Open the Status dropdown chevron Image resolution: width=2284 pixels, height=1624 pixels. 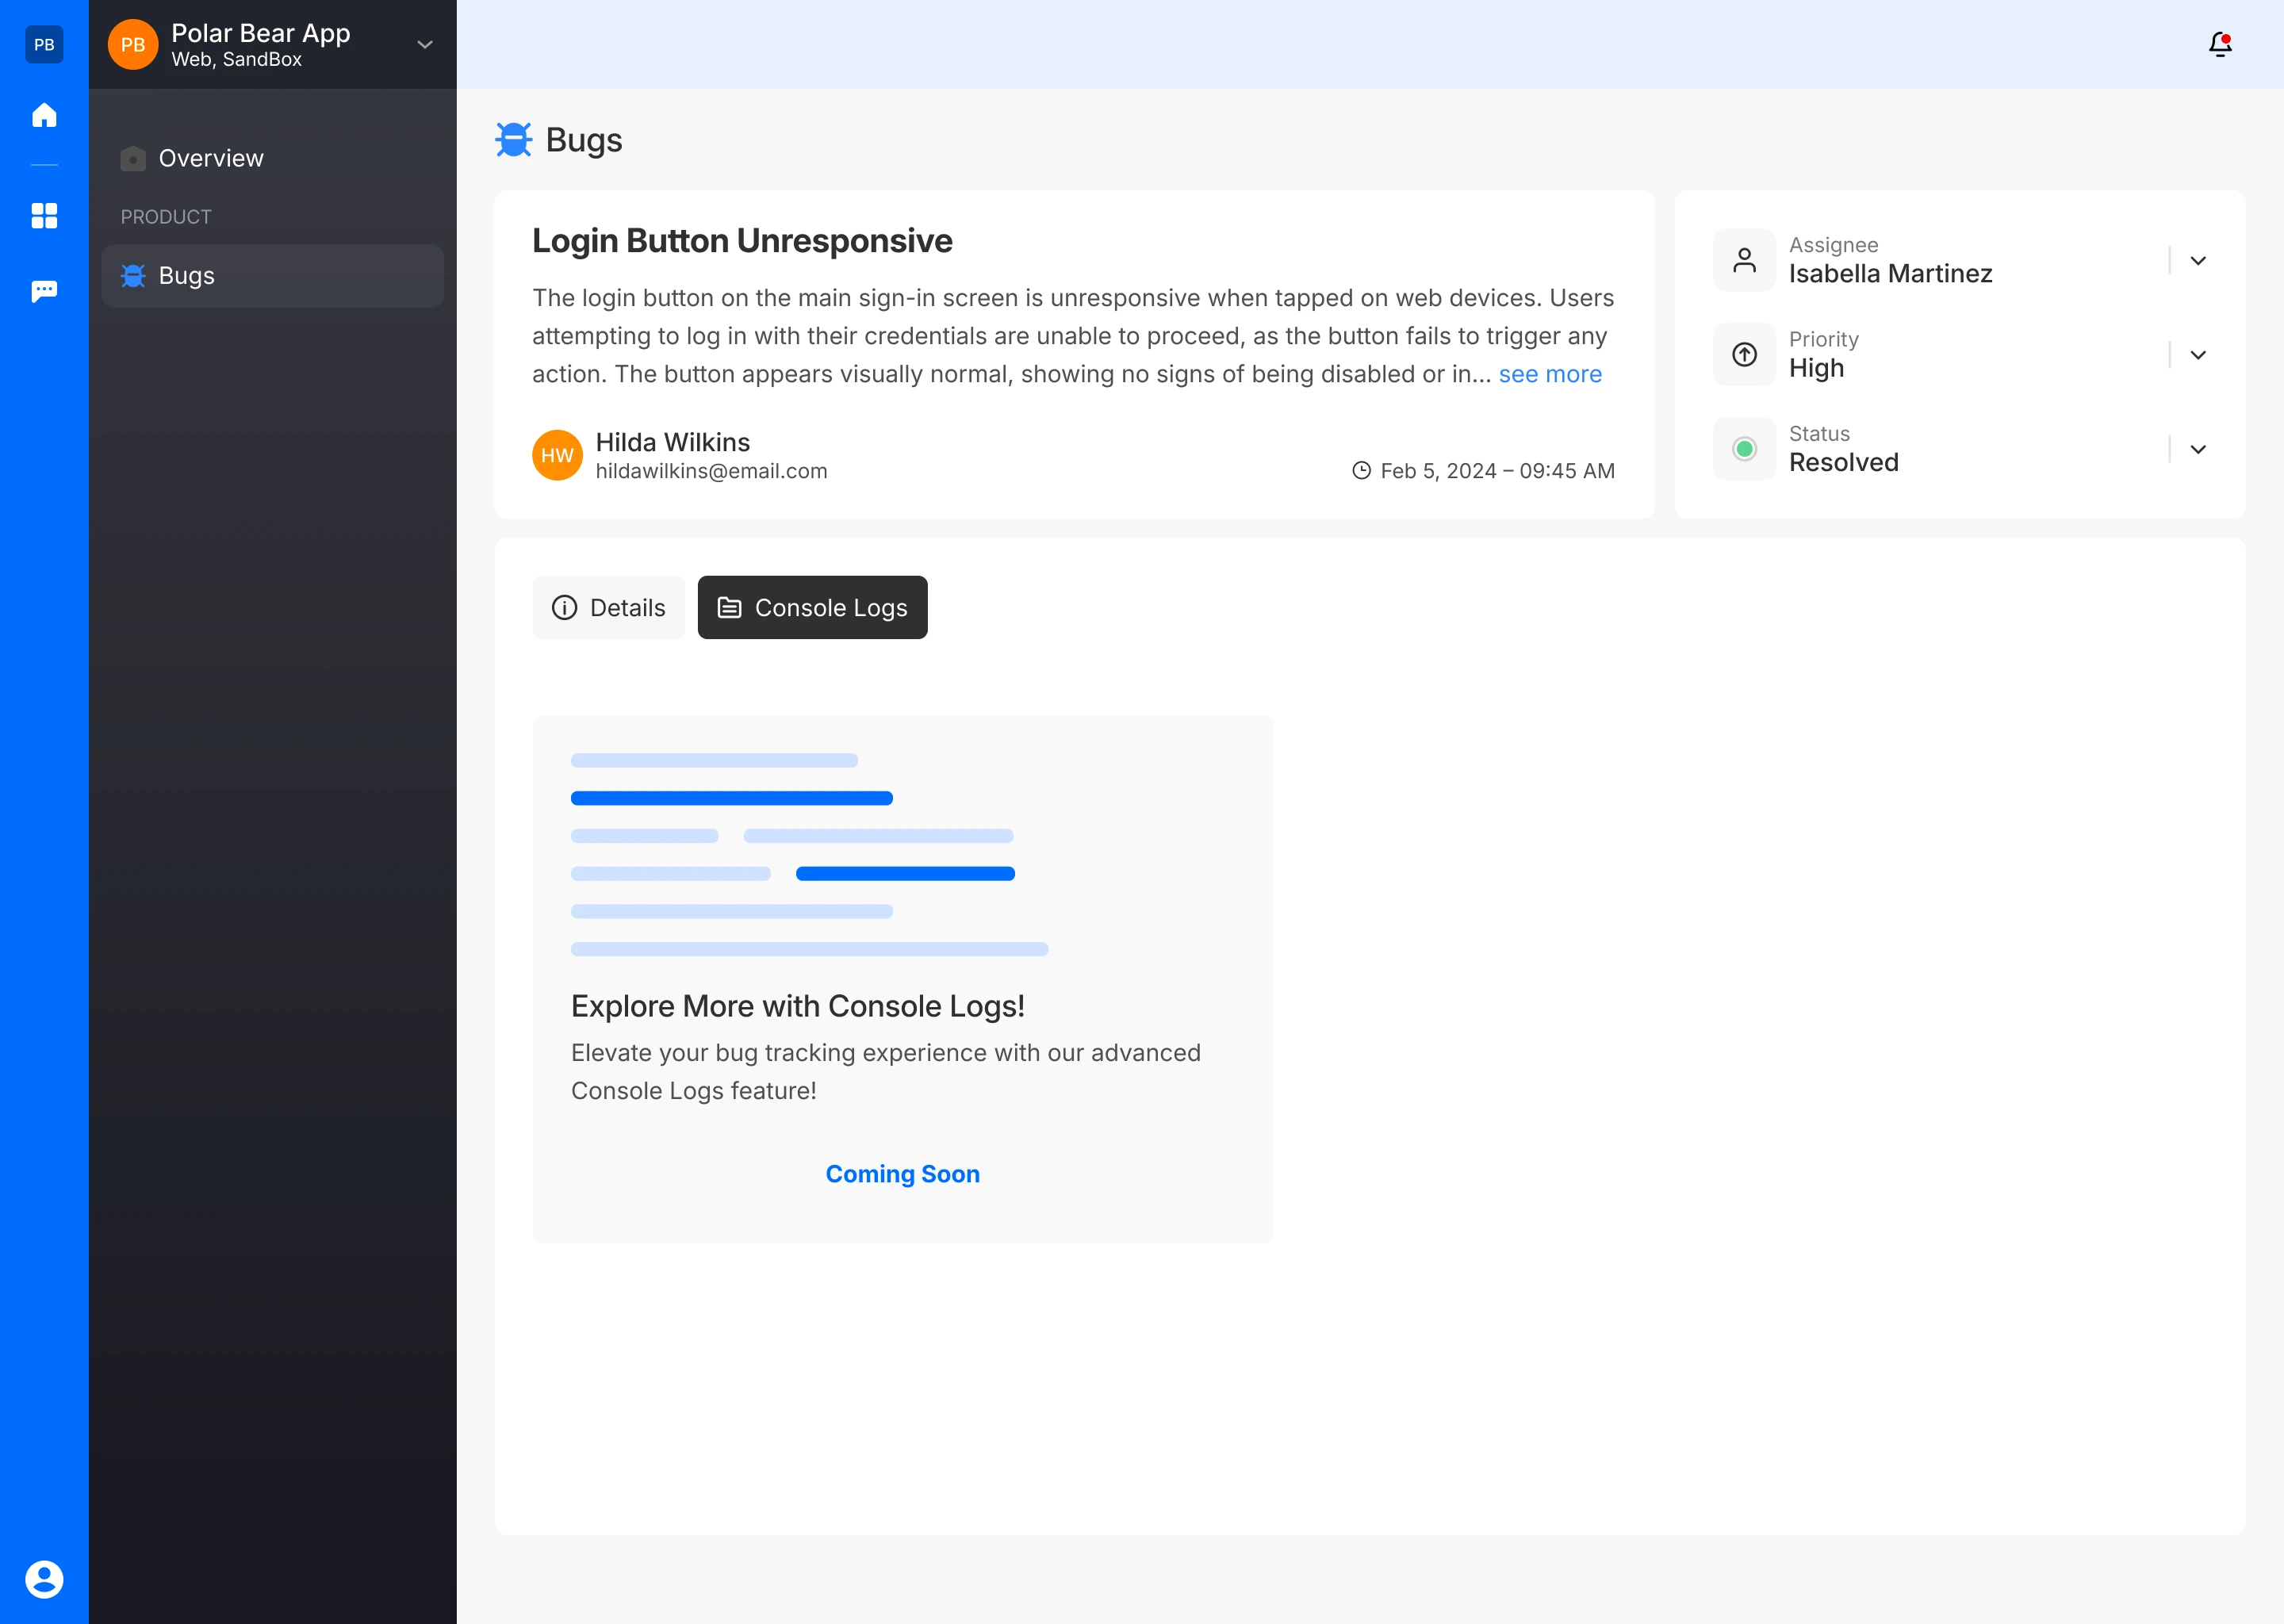pos(2197,449)
